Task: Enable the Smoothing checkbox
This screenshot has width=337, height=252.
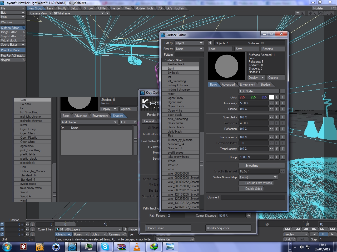Action: point(241,166)
